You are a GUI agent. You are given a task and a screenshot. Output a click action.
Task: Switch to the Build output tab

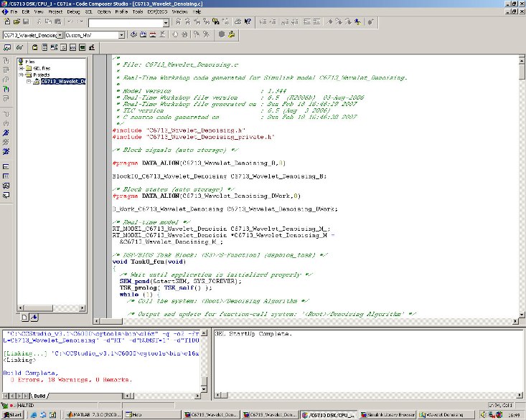click(x=39, y=396)
